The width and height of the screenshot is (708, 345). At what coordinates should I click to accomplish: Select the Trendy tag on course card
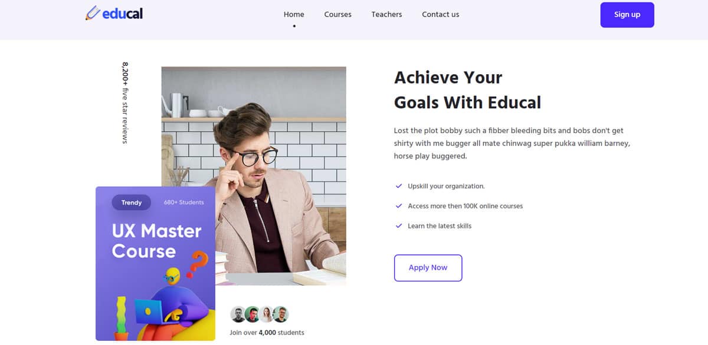click(x=132, y=203)
